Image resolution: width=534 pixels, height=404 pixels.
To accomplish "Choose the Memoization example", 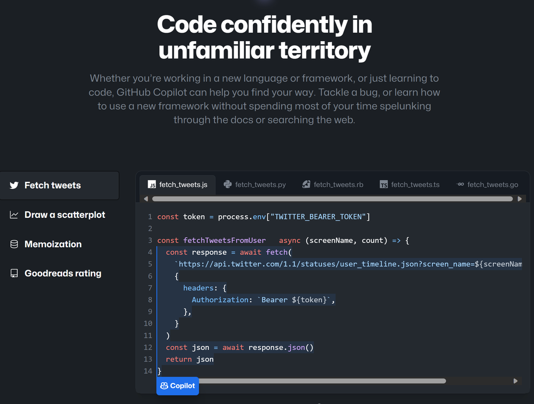I will [x=59, y=244].
